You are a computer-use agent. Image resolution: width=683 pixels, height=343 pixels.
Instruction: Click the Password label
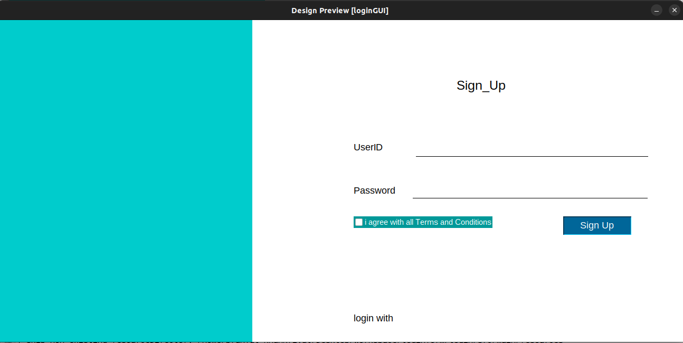[x=374, y=190]
